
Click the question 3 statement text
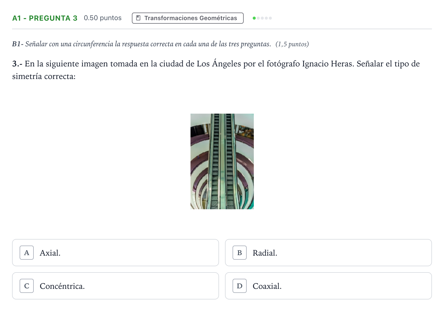[216, 70]
